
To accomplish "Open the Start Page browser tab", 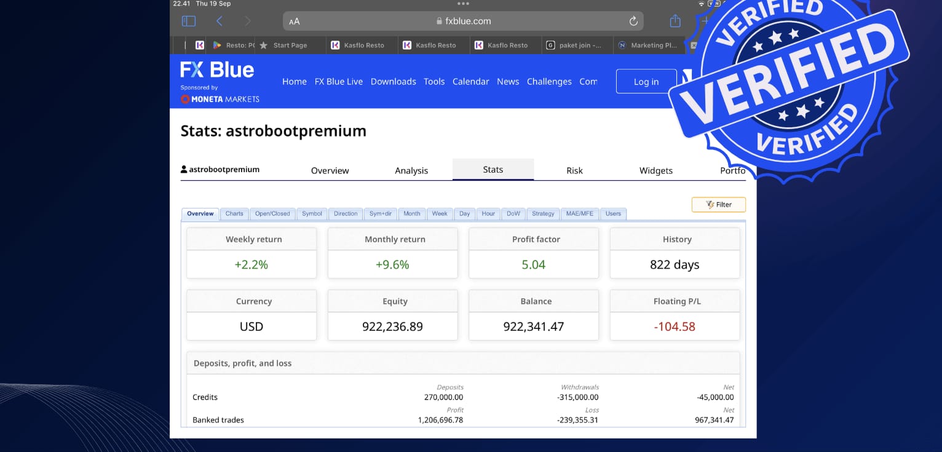I will pyautogui.click(x=290, y=46).
